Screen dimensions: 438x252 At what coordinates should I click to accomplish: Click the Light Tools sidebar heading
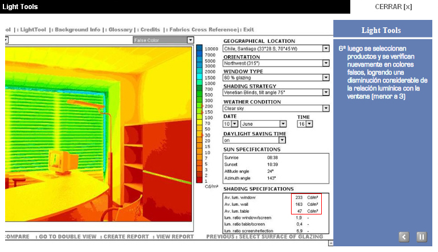381,30
